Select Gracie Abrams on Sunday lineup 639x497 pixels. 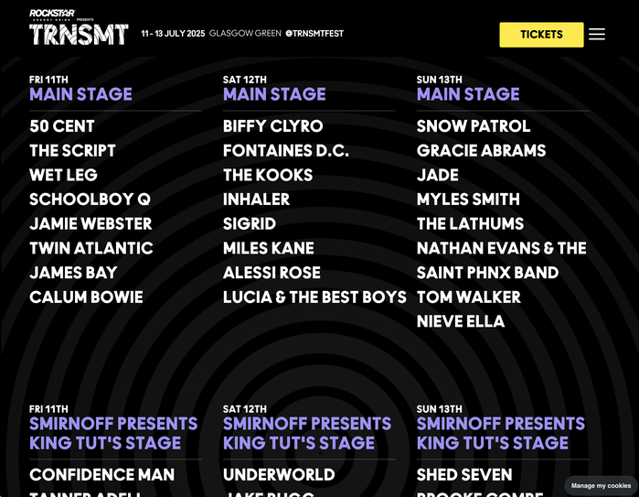481,151
